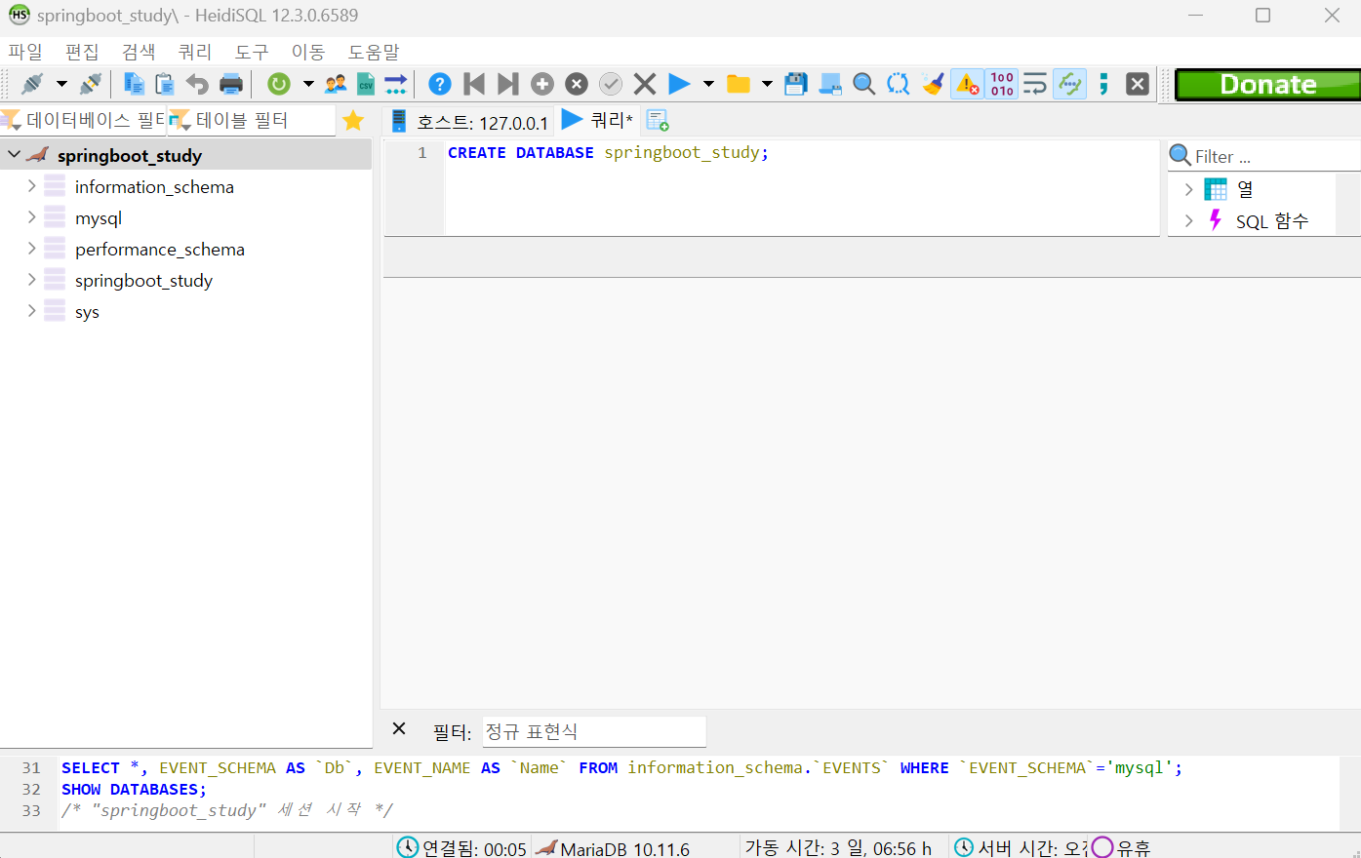This screenshot has width=1361, height=858.
Task: Expand the mysql database node
Action: click(32, 216)
